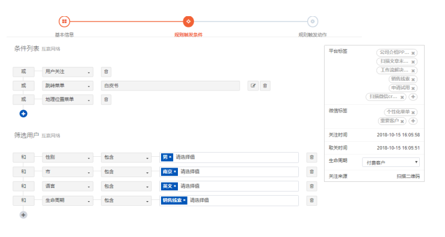Click the 英文 language value input field
Image resolution: width=445 pixels, height=237 pixels.
coord(229,186)
